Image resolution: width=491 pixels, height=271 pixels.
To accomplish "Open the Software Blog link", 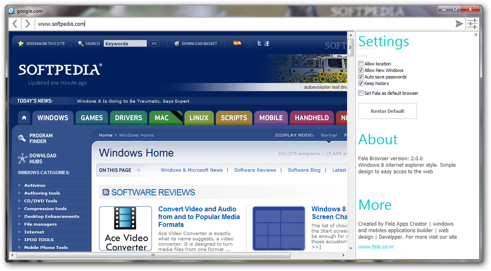I will 304,170.
